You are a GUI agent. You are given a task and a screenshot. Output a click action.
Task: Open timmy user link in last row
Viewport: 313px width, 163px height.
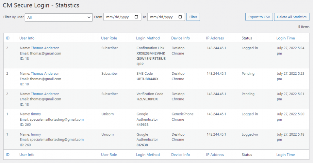(x=36, y=134)
